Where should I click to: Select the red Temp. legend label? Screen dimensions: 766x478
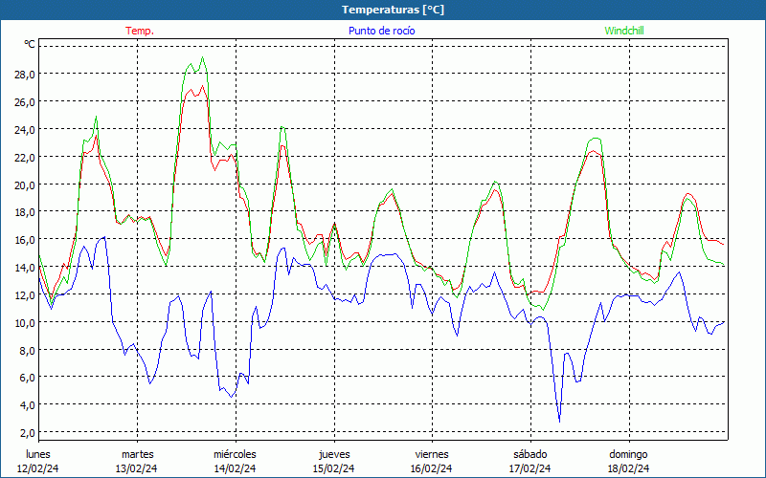[140, 31]
